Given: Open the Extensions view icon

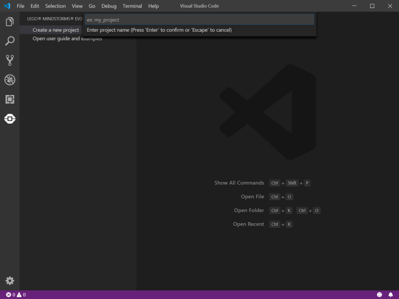Looking at the screenshot, I should [x=10, y=99].
